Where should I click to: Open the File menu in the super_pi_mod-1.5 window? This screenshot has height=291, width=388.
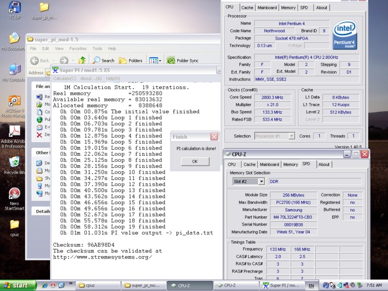click(33, 48)
